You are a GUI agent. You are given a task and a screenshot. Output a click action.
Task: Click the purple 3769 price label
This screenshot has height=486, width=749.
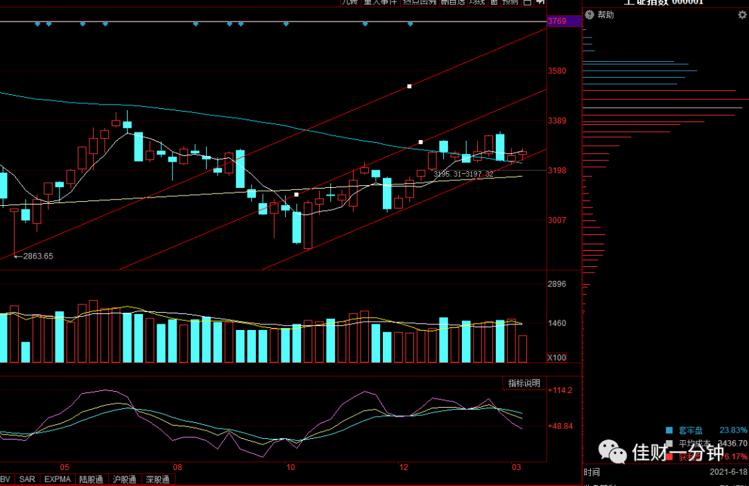(564, 21)
